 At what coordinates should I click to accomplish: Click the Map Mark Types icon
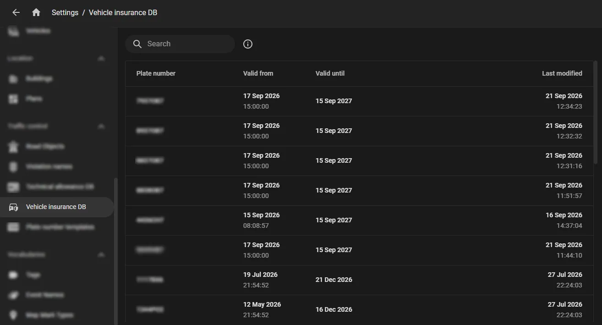(x=14, y=315)
